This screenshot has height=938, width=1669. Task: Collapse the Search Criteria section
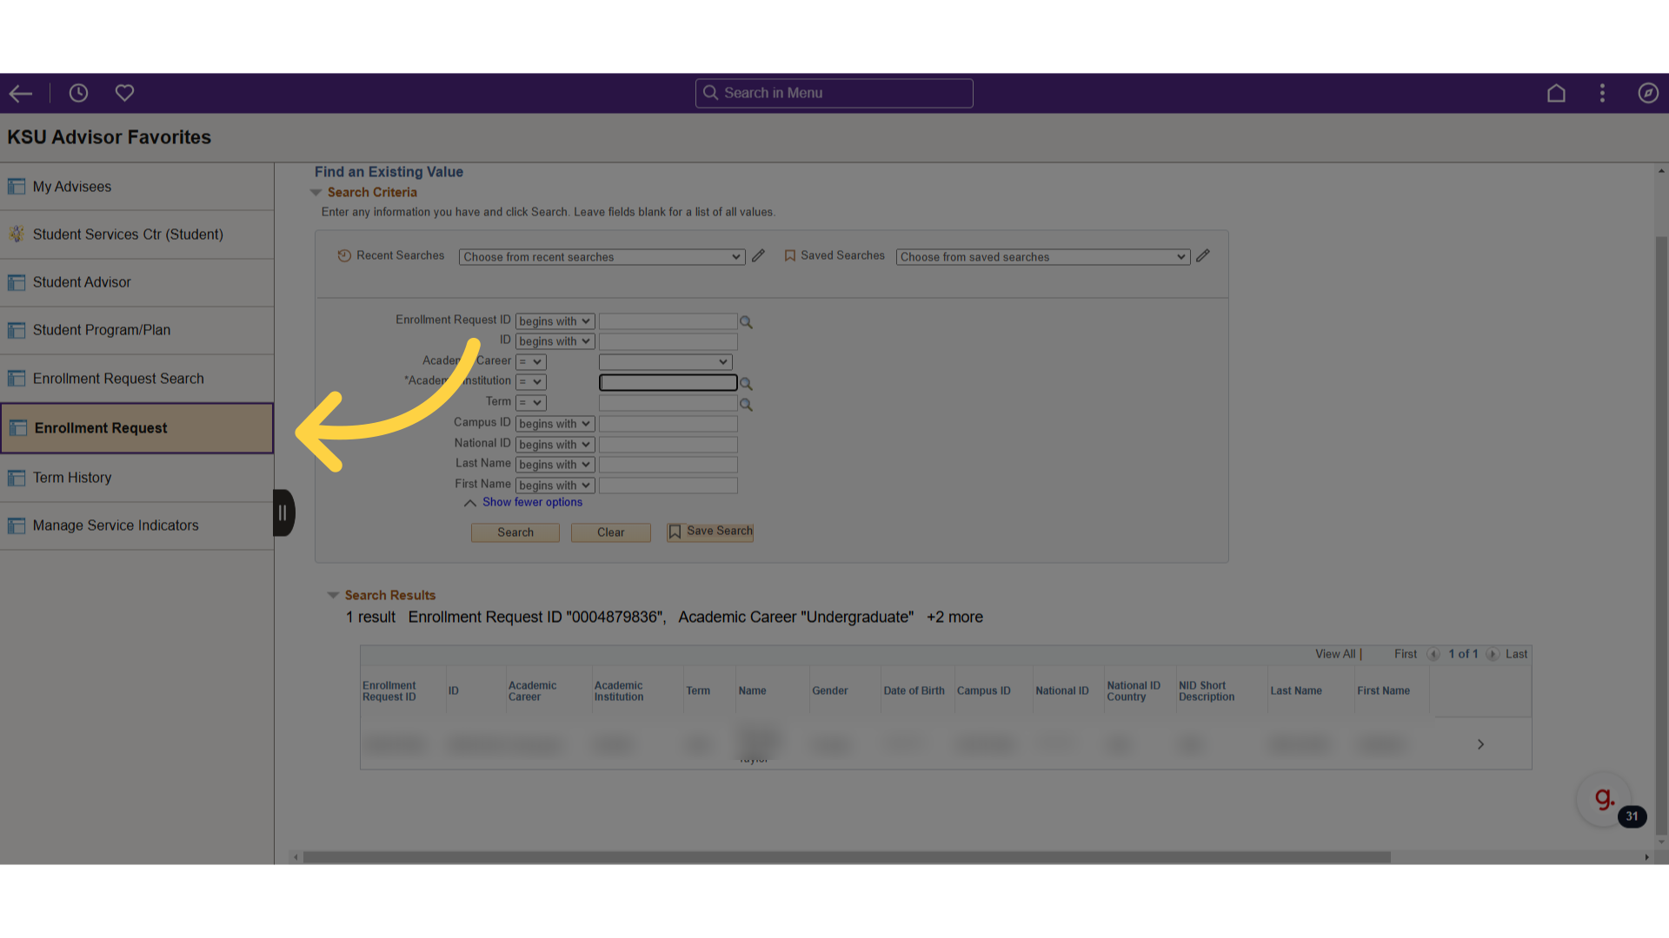(316, 193)
